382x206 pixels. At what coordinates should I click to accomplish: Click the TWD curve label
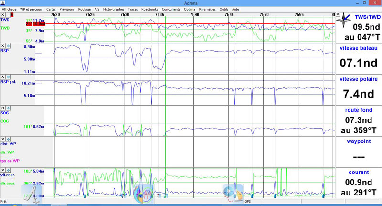click(x=5, y=28)
